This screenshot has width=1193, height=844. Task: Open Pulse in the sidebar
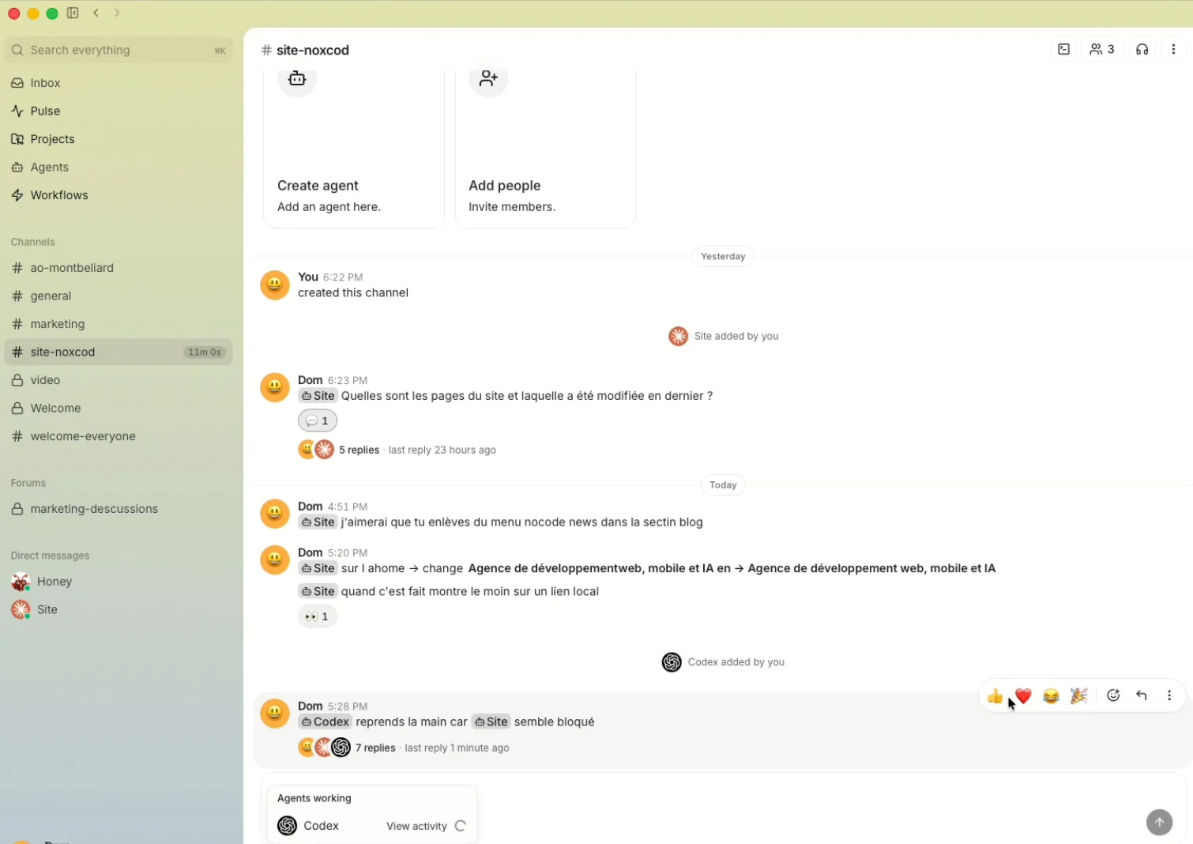click(119, 111)
